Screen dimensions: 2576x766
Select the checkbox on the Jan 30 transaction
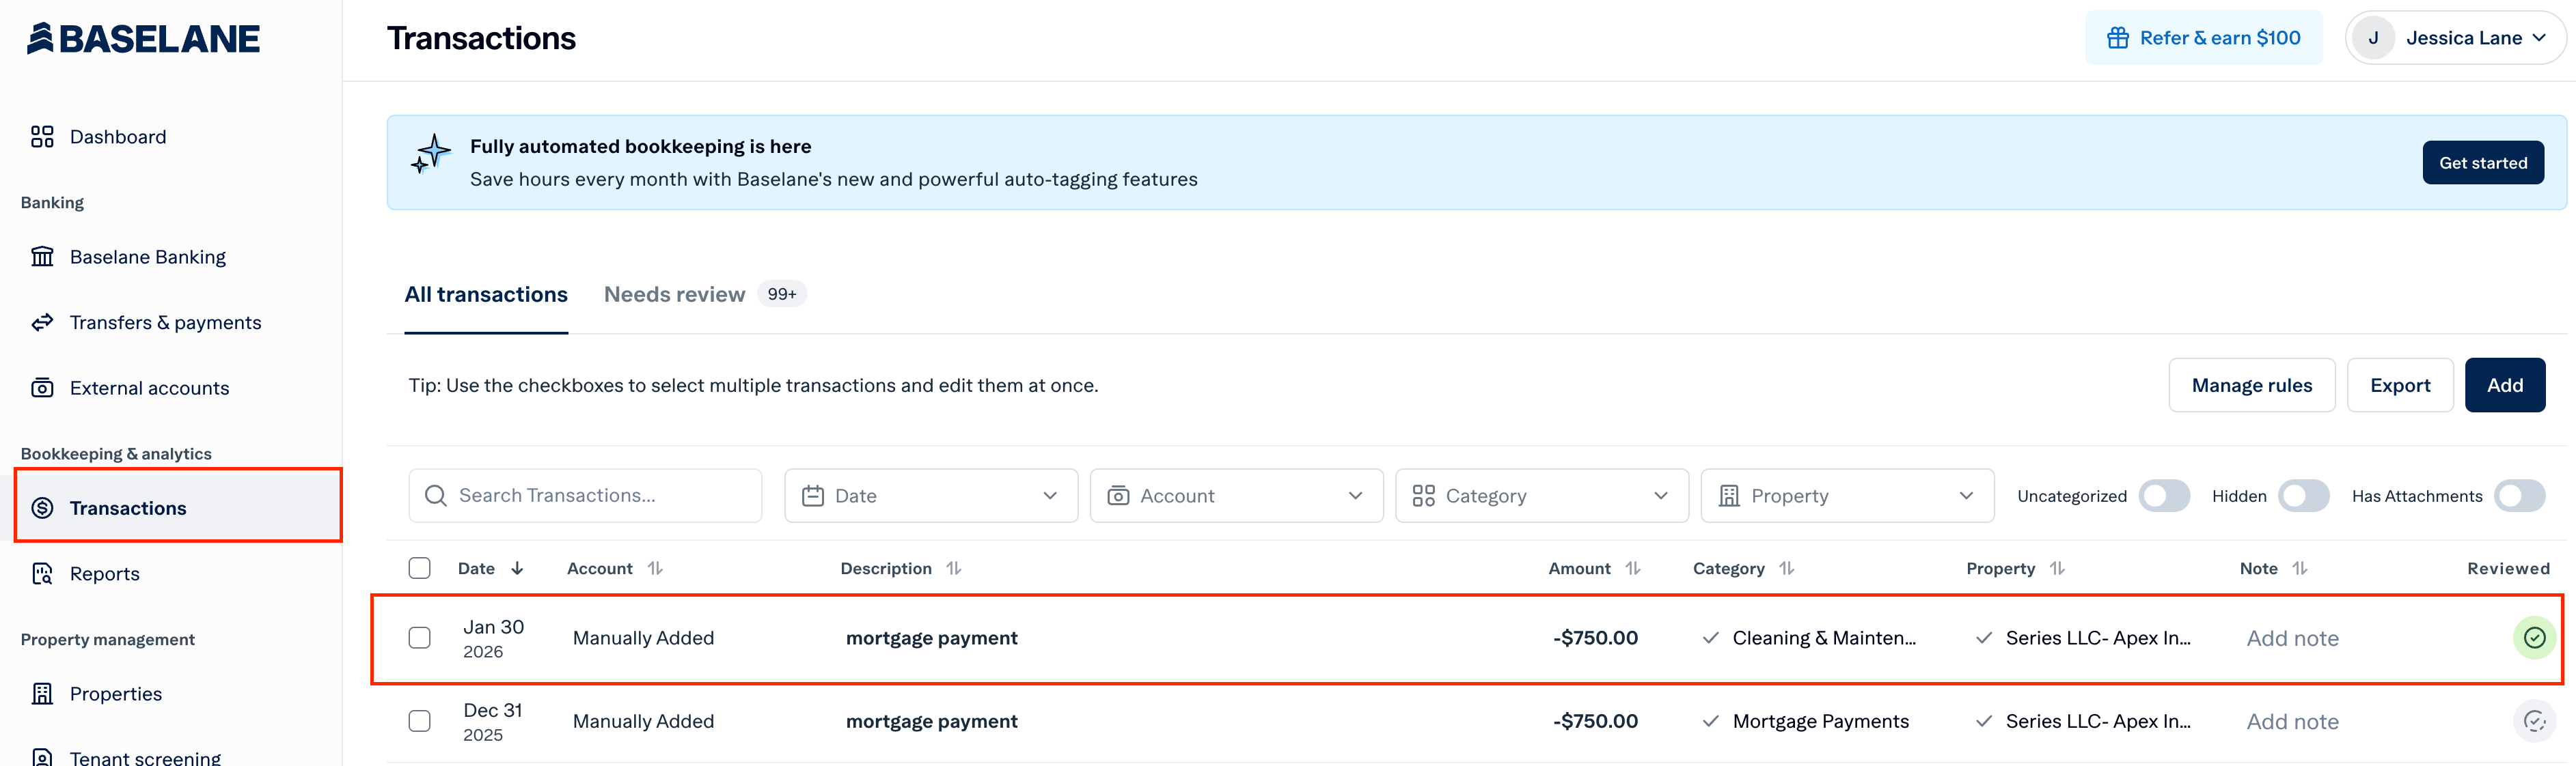pyautogui.click(x=419, y=637)
